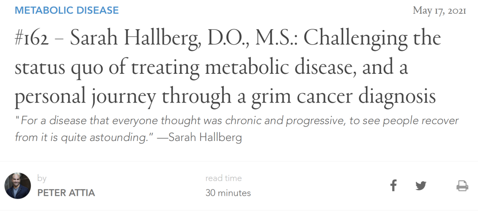Click the "read time" label

coord(224,178)
